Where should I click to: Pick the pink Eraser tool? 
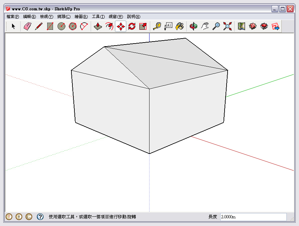point(28,26)
